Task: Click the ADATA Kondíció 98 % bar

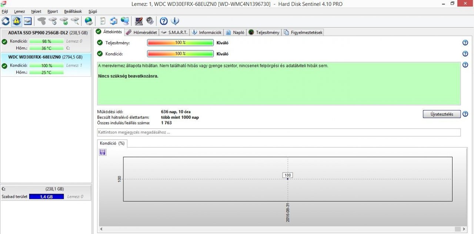Action: coord(46,41)
